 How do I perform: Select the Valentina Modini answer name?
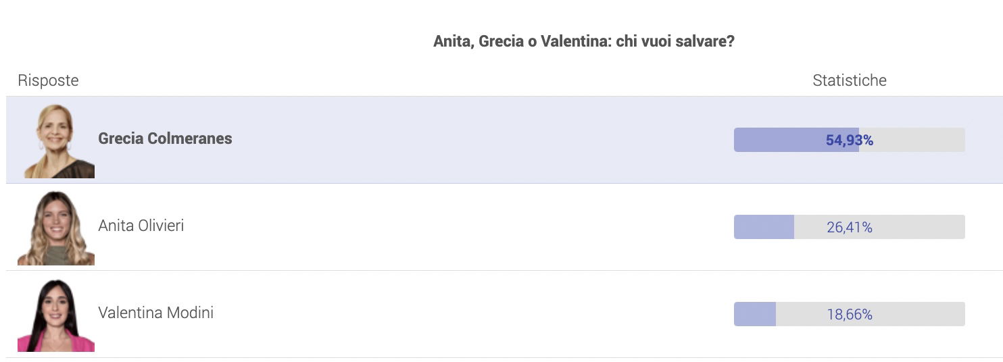[x=156, y=313]
